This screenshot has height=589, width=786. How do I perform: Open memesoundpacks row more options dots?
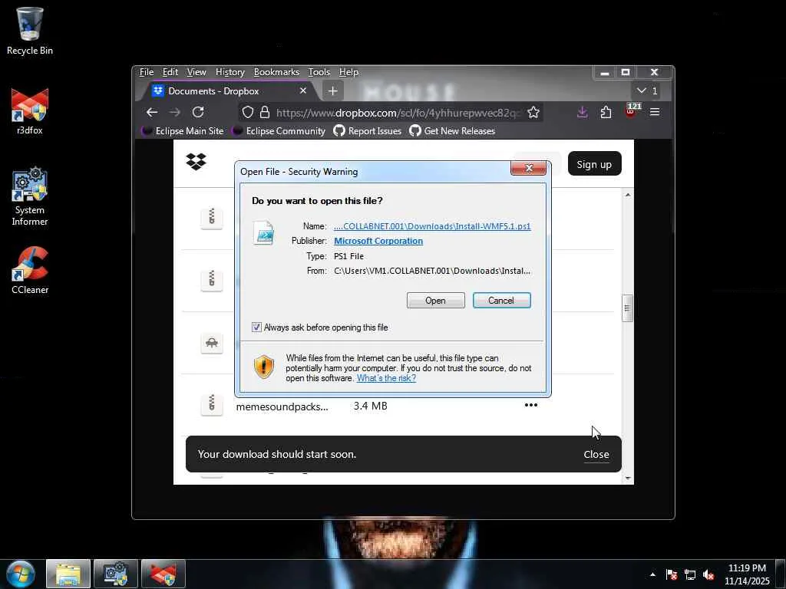(x=531, y=405)
